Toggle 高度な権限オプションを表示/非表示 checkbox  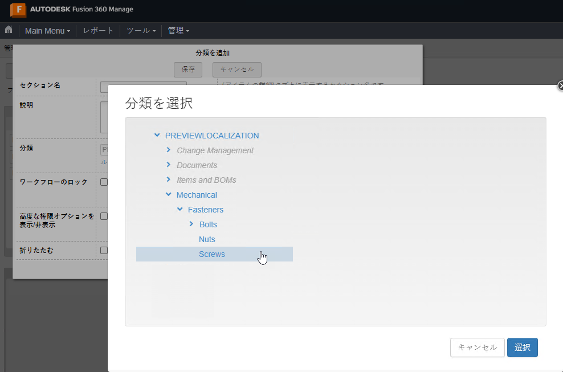[104, 216]
